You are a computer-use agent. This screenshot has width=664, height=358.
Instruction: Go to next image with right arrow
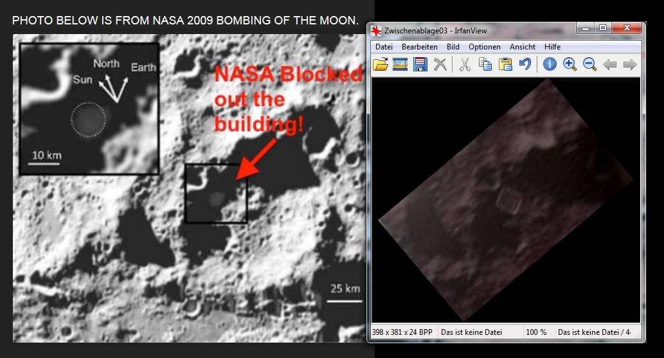(630, 64)
